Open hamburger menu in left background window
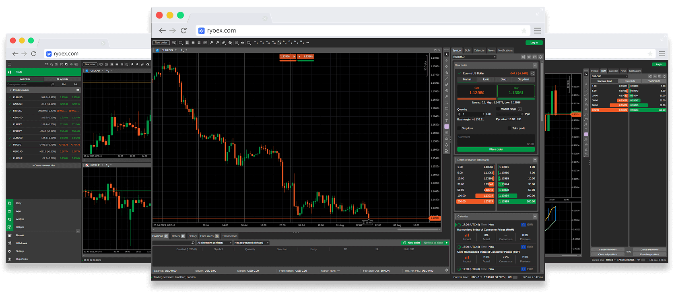674x293 pixels. click(x=9, y=64)
